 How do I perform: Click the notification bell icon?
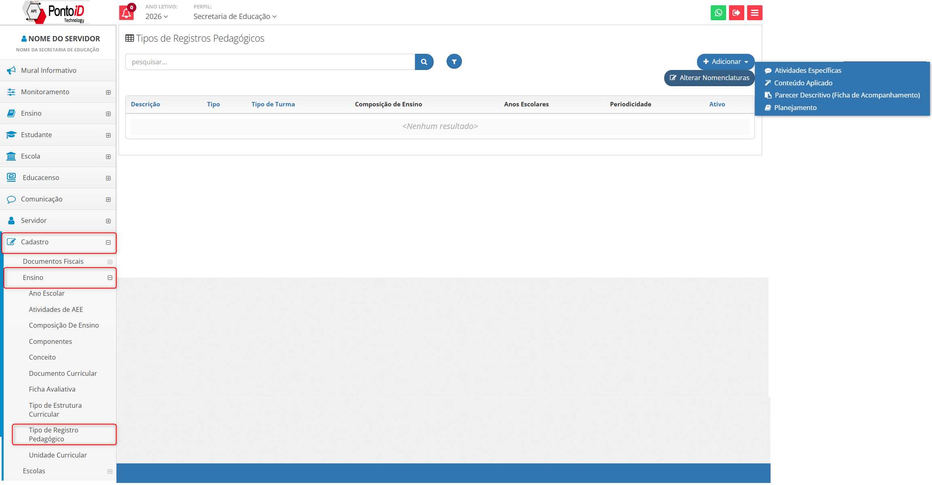126,13
